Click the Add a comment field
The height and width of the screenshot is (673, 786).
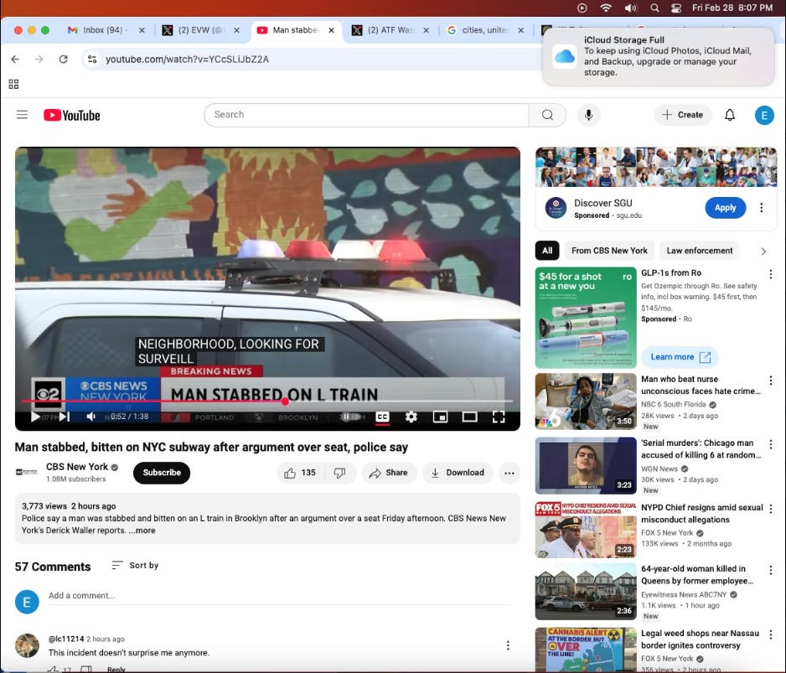(x=279, y=595)
